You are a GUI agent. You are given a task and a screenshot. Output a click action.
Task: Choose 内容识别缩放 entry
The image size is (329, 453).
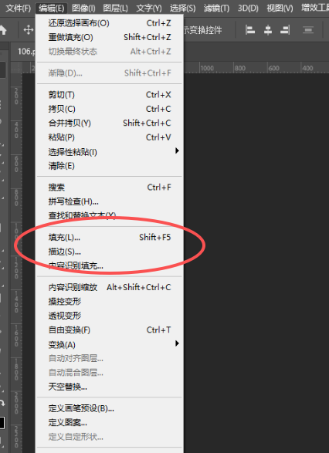[x=110, y=287]
